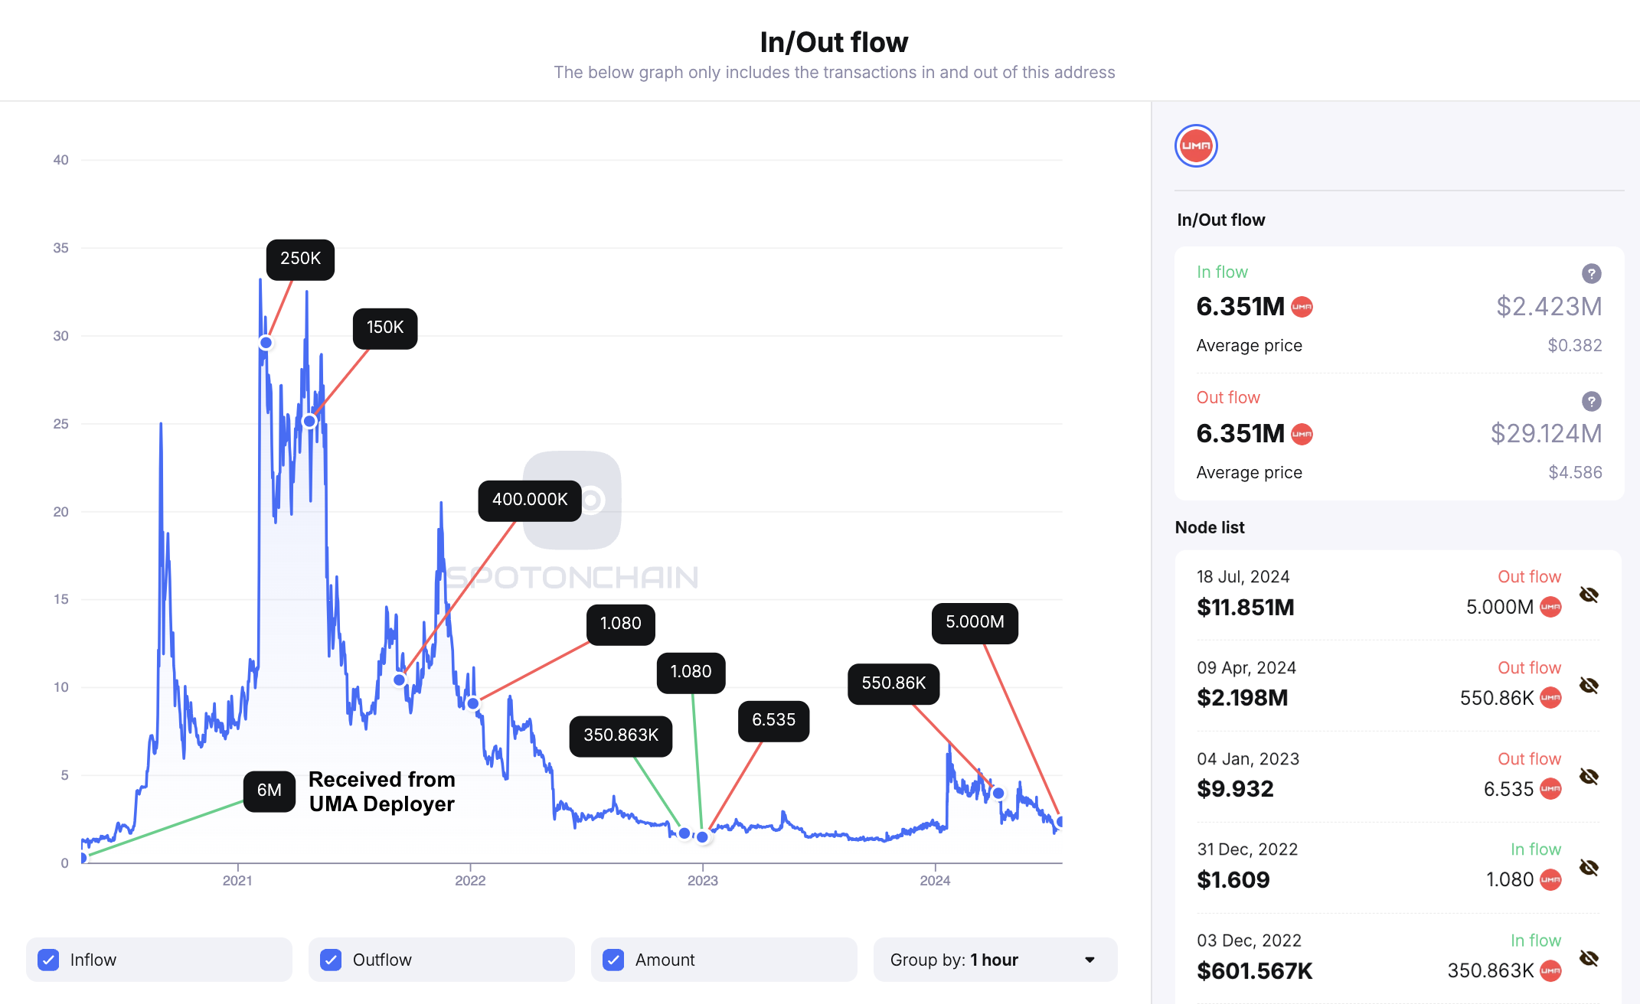Open the Group by 1 hour dropdown

coord(994,960)
